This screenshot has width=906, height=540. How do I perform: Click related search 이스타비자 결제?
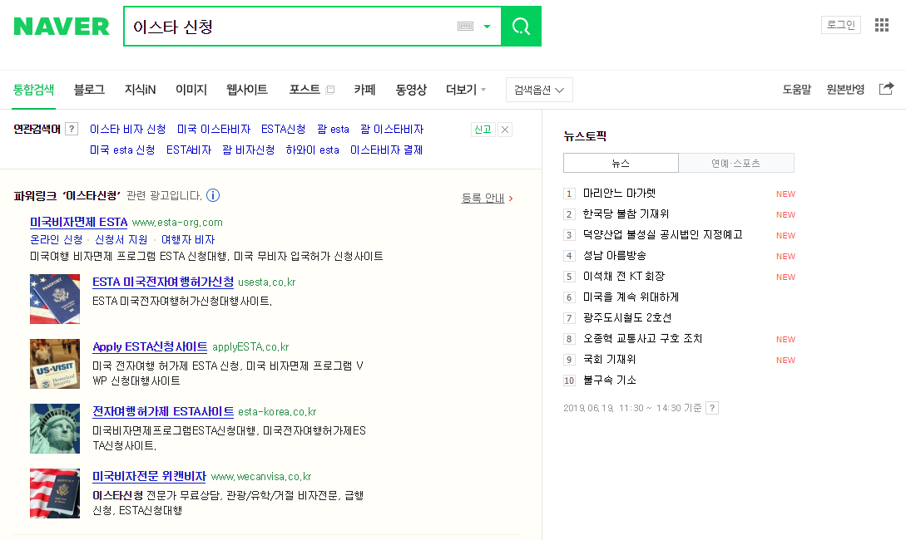[x=387, y=150]
